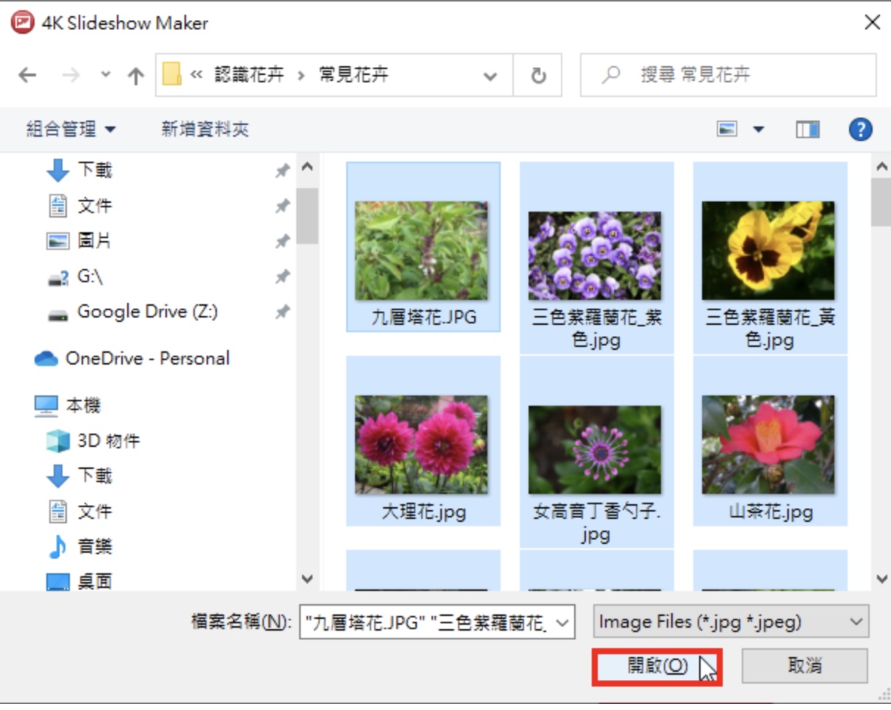Select 音樂 under 本機
The height and width of the screenshot is (710, 891).
(x=94, y=547)
